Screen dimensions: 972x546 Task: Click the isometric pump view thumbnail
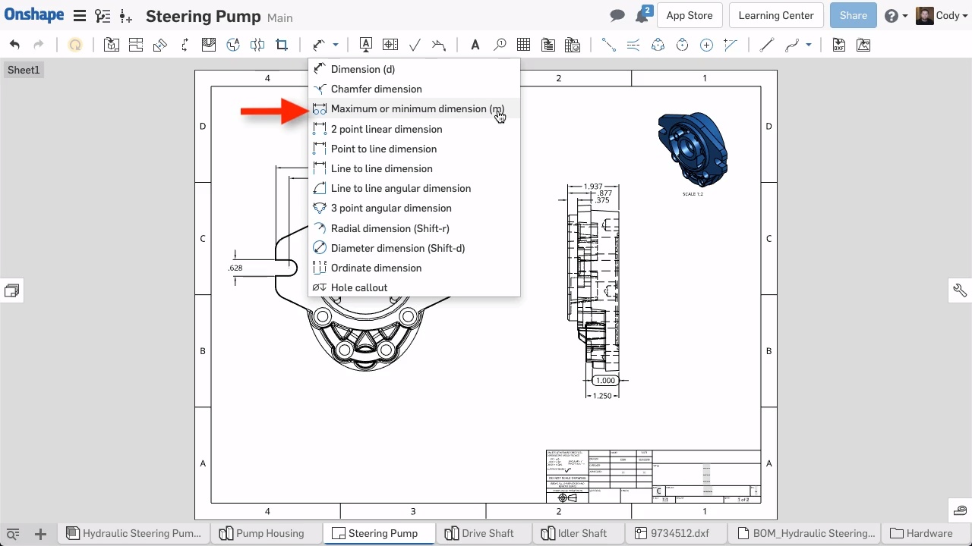(692, 149)
